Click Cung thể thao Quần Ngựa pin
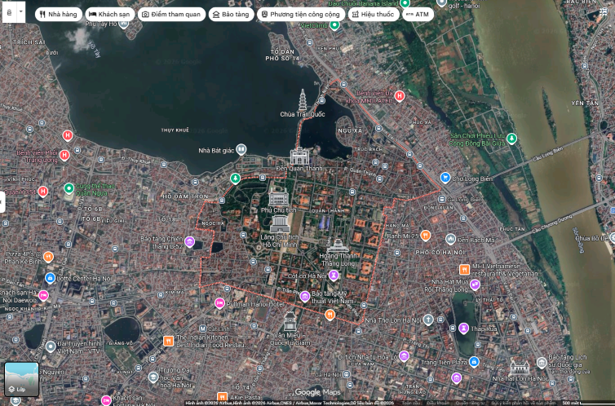This screenshot has height=406, width=615. (x=69, y=188)
